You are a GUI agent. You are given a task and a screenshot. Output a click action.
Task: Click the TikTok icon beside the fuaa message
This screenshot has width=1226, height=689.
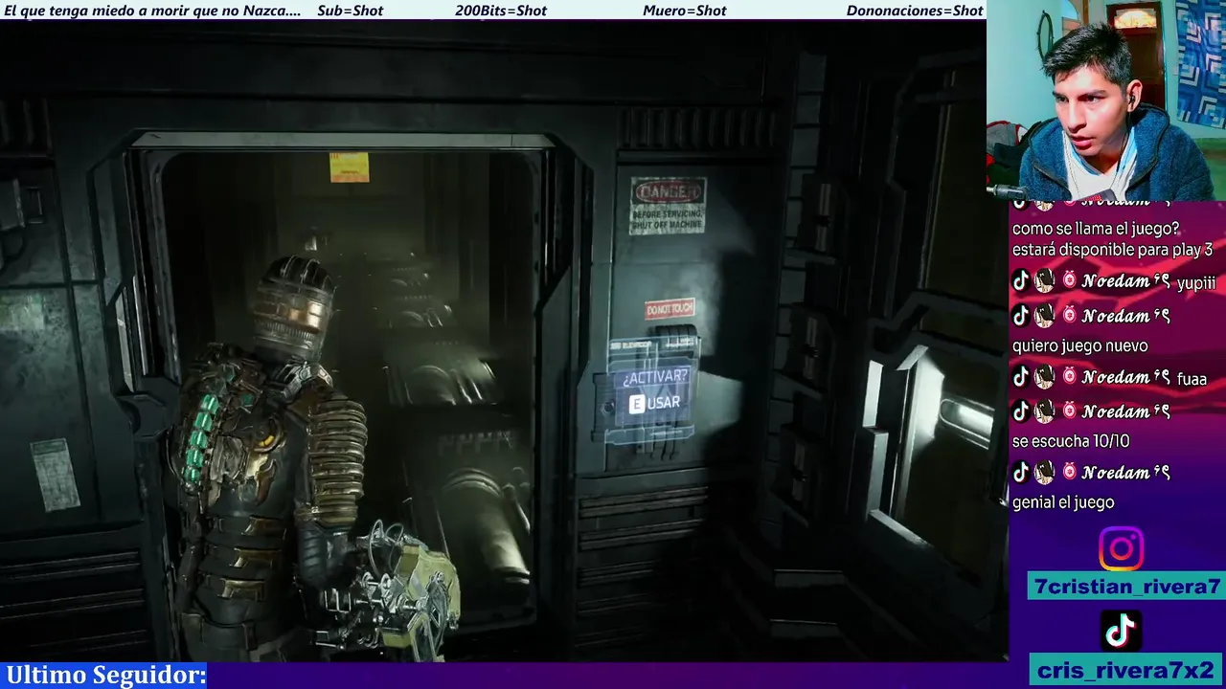click(x=1021, y=378)
